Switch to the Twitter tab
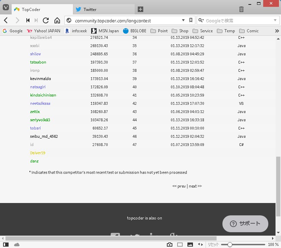This screenshot has height=248, width=281. [x=104, y=9]
